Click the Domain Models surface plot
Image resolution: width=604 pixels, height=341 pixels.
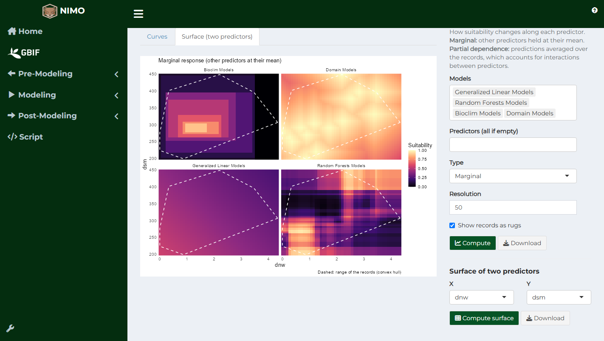click(341, 117)
